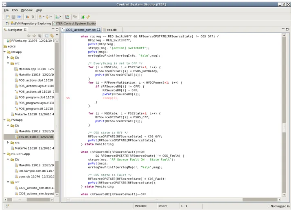The image size is (291, 210).
Task: Select the COS_actions_sim.stt editor tab
Action: (81, 30)
